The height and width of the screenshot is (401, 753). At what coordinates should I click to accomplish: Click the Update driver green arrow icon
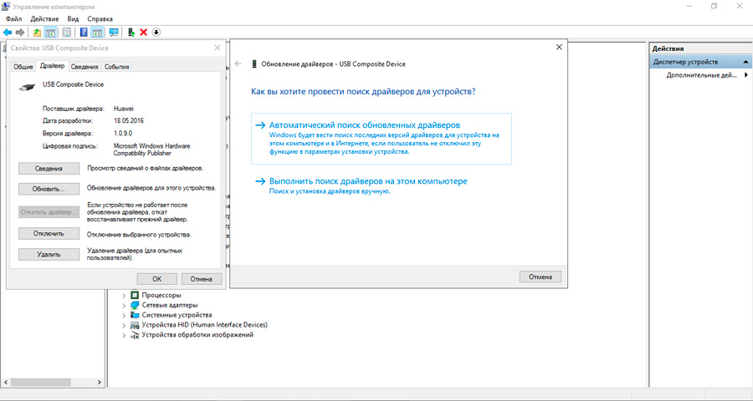pos(131,32)
